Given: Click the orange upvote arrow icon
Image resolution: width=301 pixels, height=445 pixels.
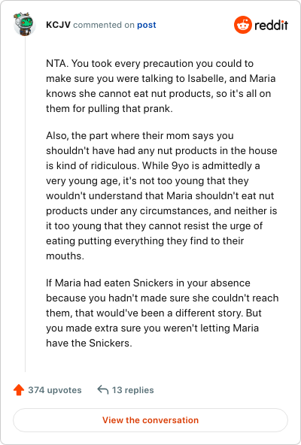Looking at the screenshot, I should click(19, 390).
